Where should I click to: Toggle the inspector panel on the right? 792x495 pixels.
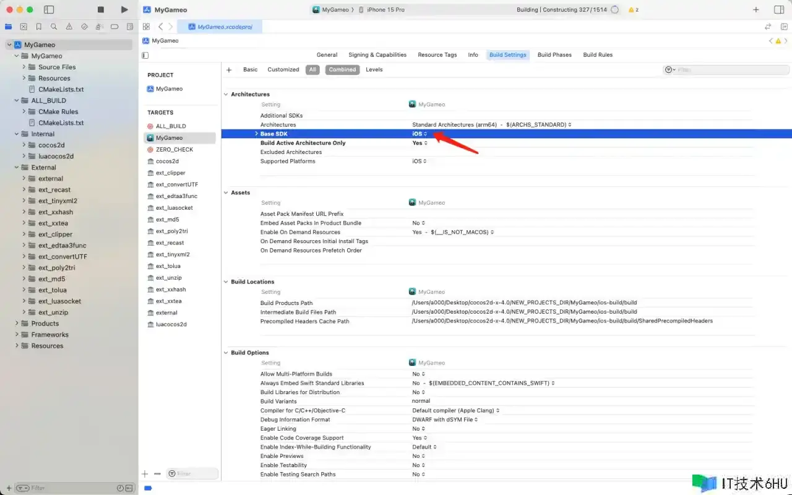(x=778, y=10)
